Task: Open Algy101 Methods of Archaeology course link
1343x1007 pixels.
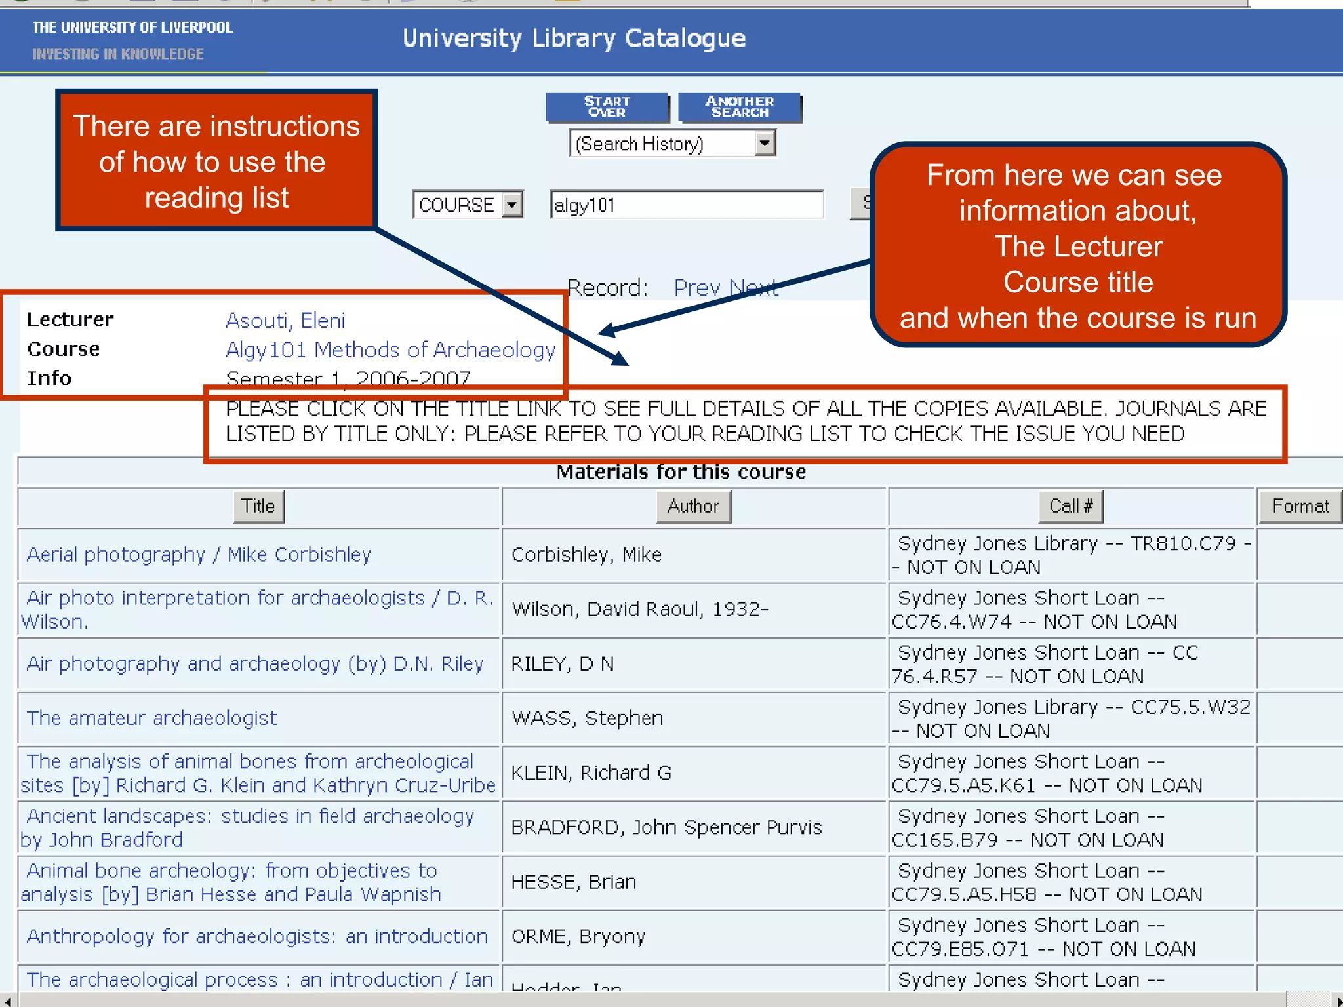Action: click(x=390, y=349)
